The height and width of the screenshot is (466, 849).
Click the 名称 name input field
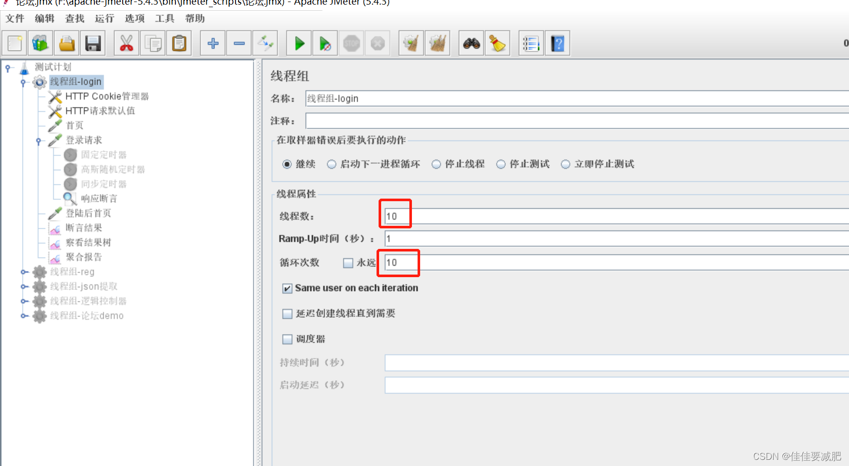click(577, 99)
